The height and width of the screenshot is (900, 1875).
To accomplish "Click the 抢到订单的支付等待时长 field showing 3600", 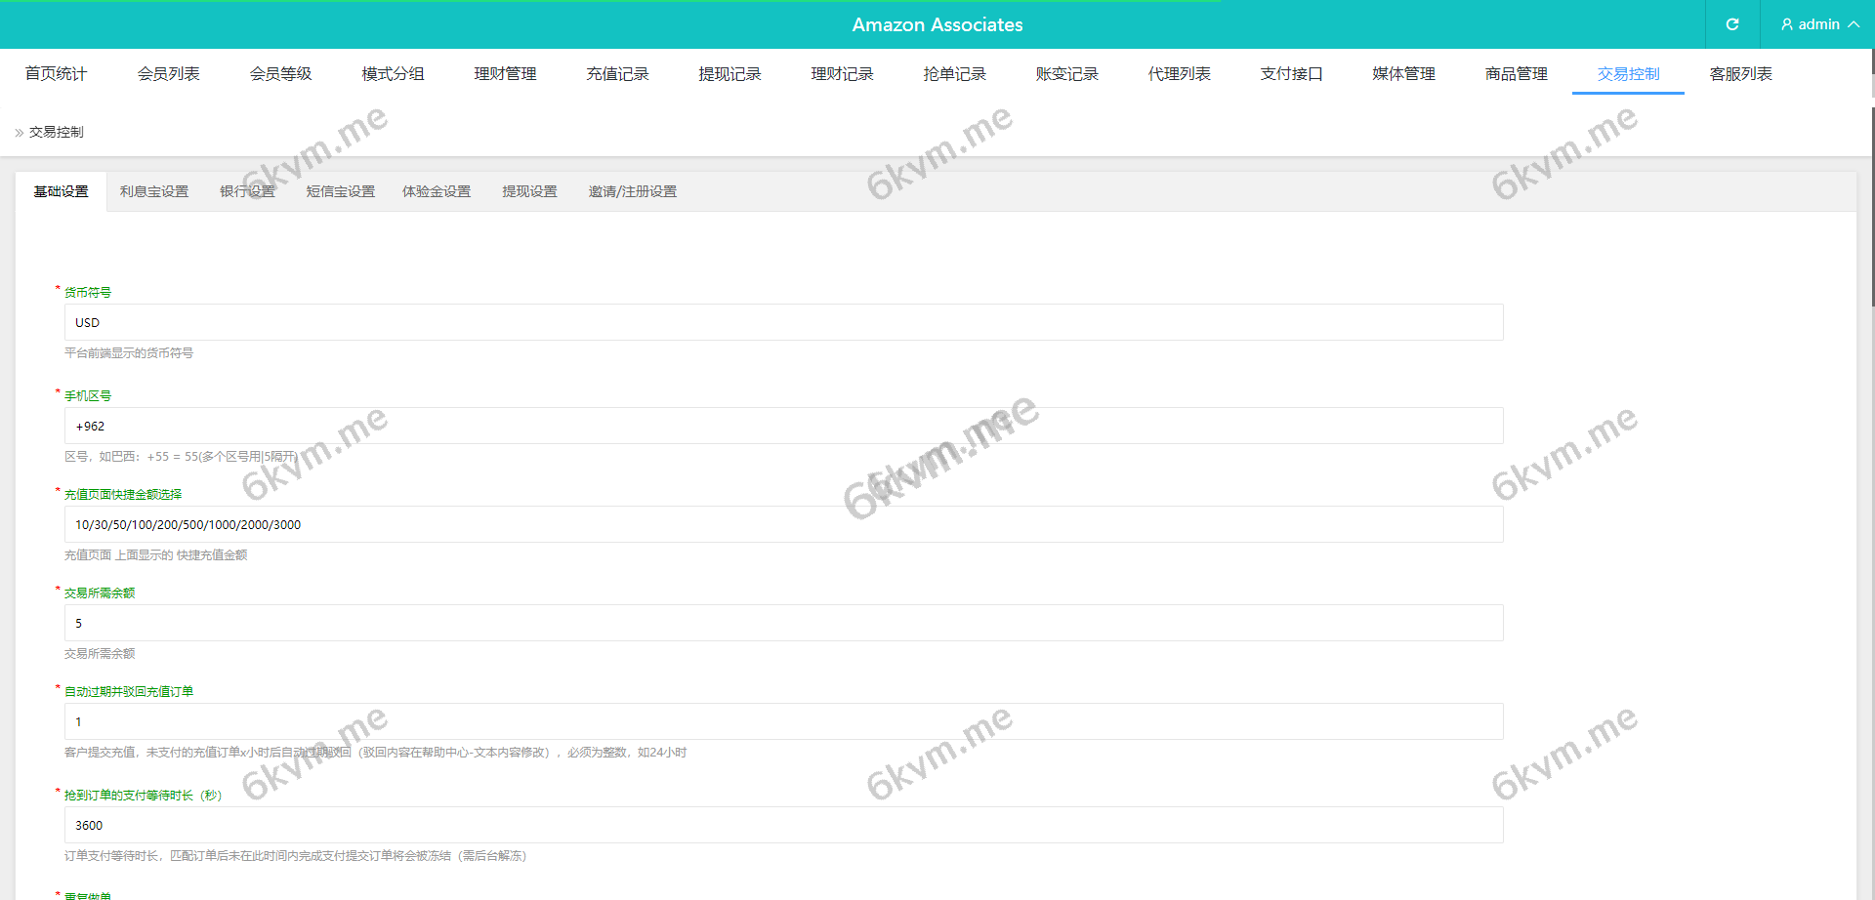I will [783, 826].
